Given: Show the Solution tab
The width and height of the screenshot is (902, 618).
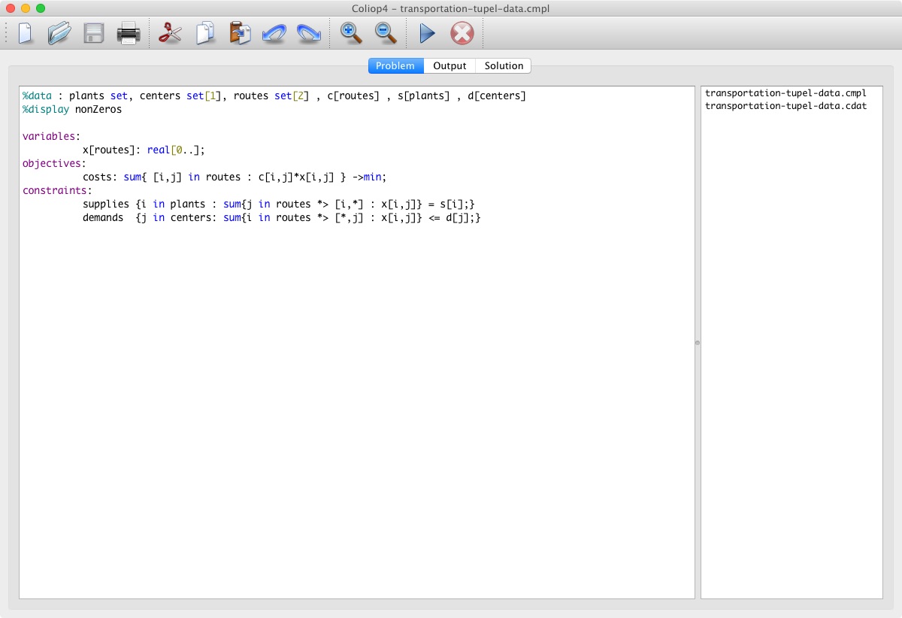Looking at the screenshot, I should click(504, 66).
